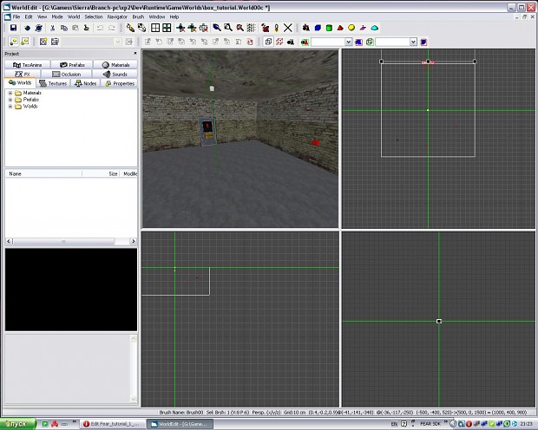Click the Redo arrow icon
The image size is (538, 430).
pyautogui.click(x=112, y=28)
